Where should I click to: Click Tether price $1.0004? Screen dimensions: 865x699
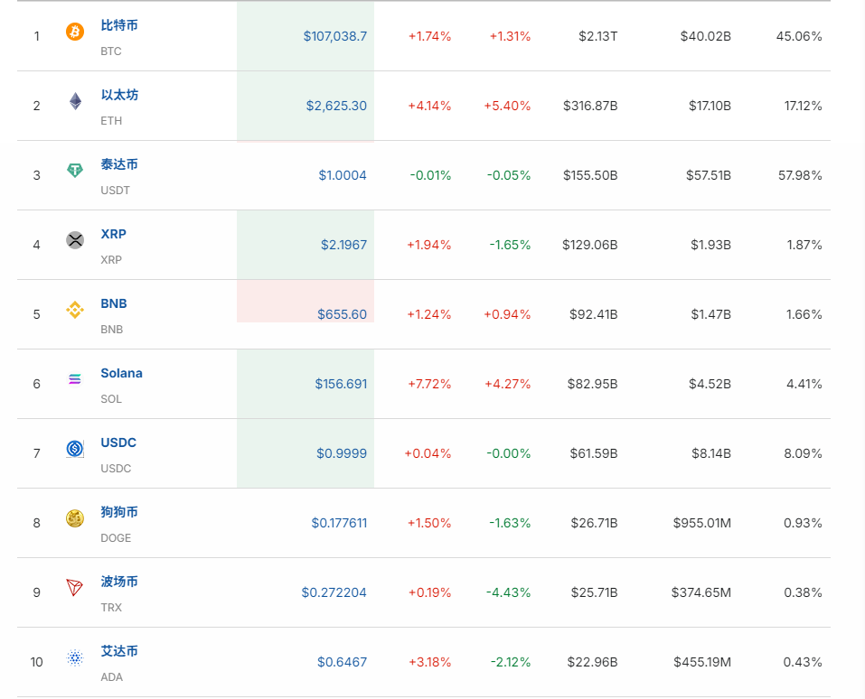(x=343, y=175)
